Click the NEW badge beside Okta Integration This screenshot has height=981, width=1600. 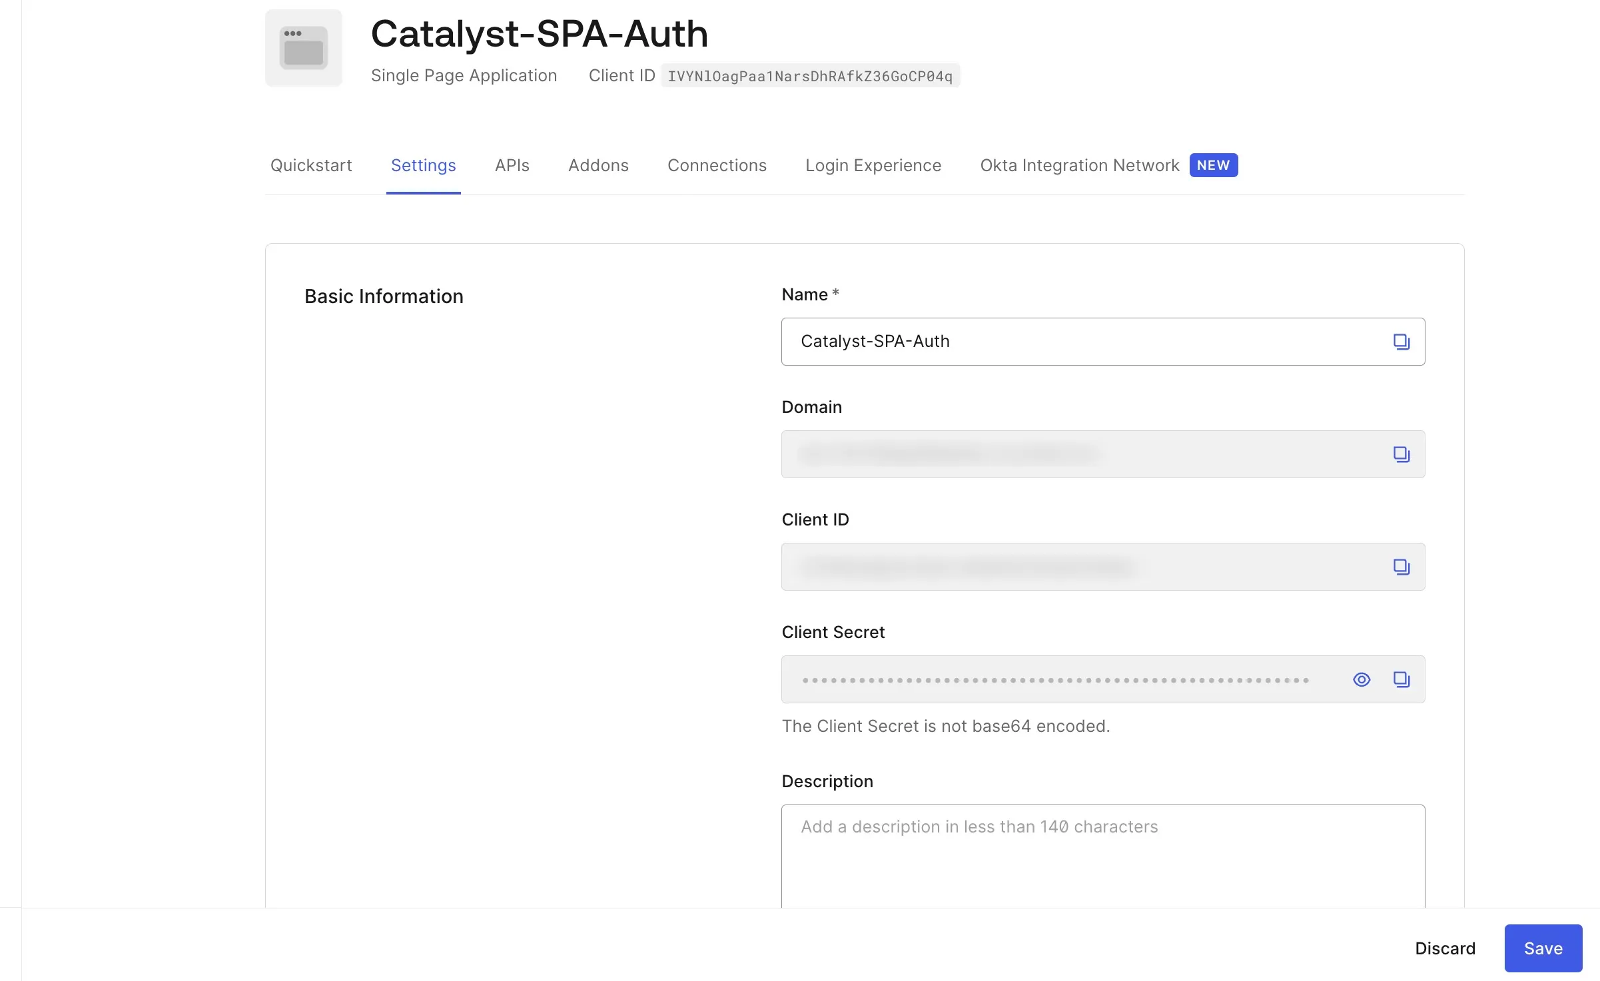coord(1213,165)
